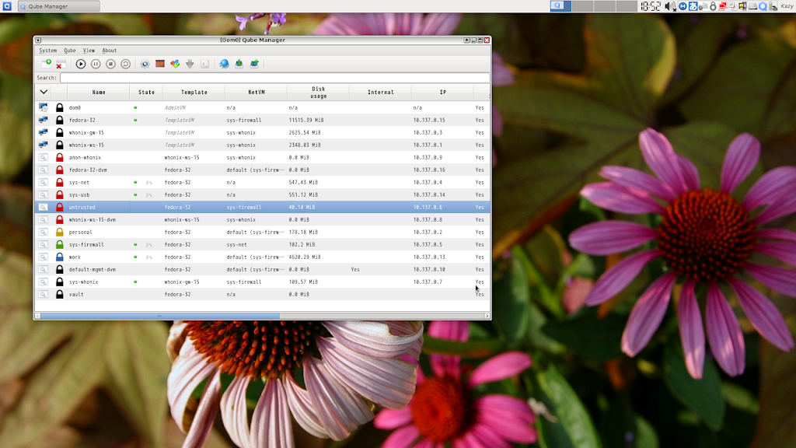Click the Qube Manager taskbar button
Screen dimensions: 796x448
coord(59,6)
